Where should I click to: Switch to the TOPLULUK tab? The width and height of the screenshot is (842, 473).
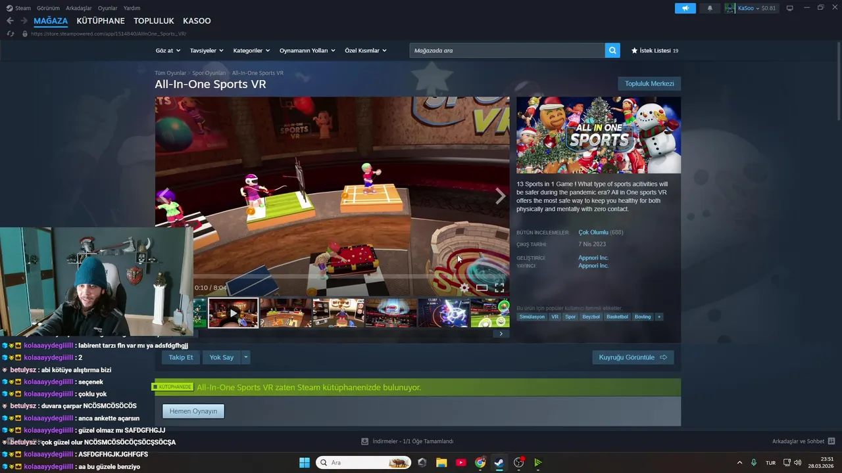[154, 21]
